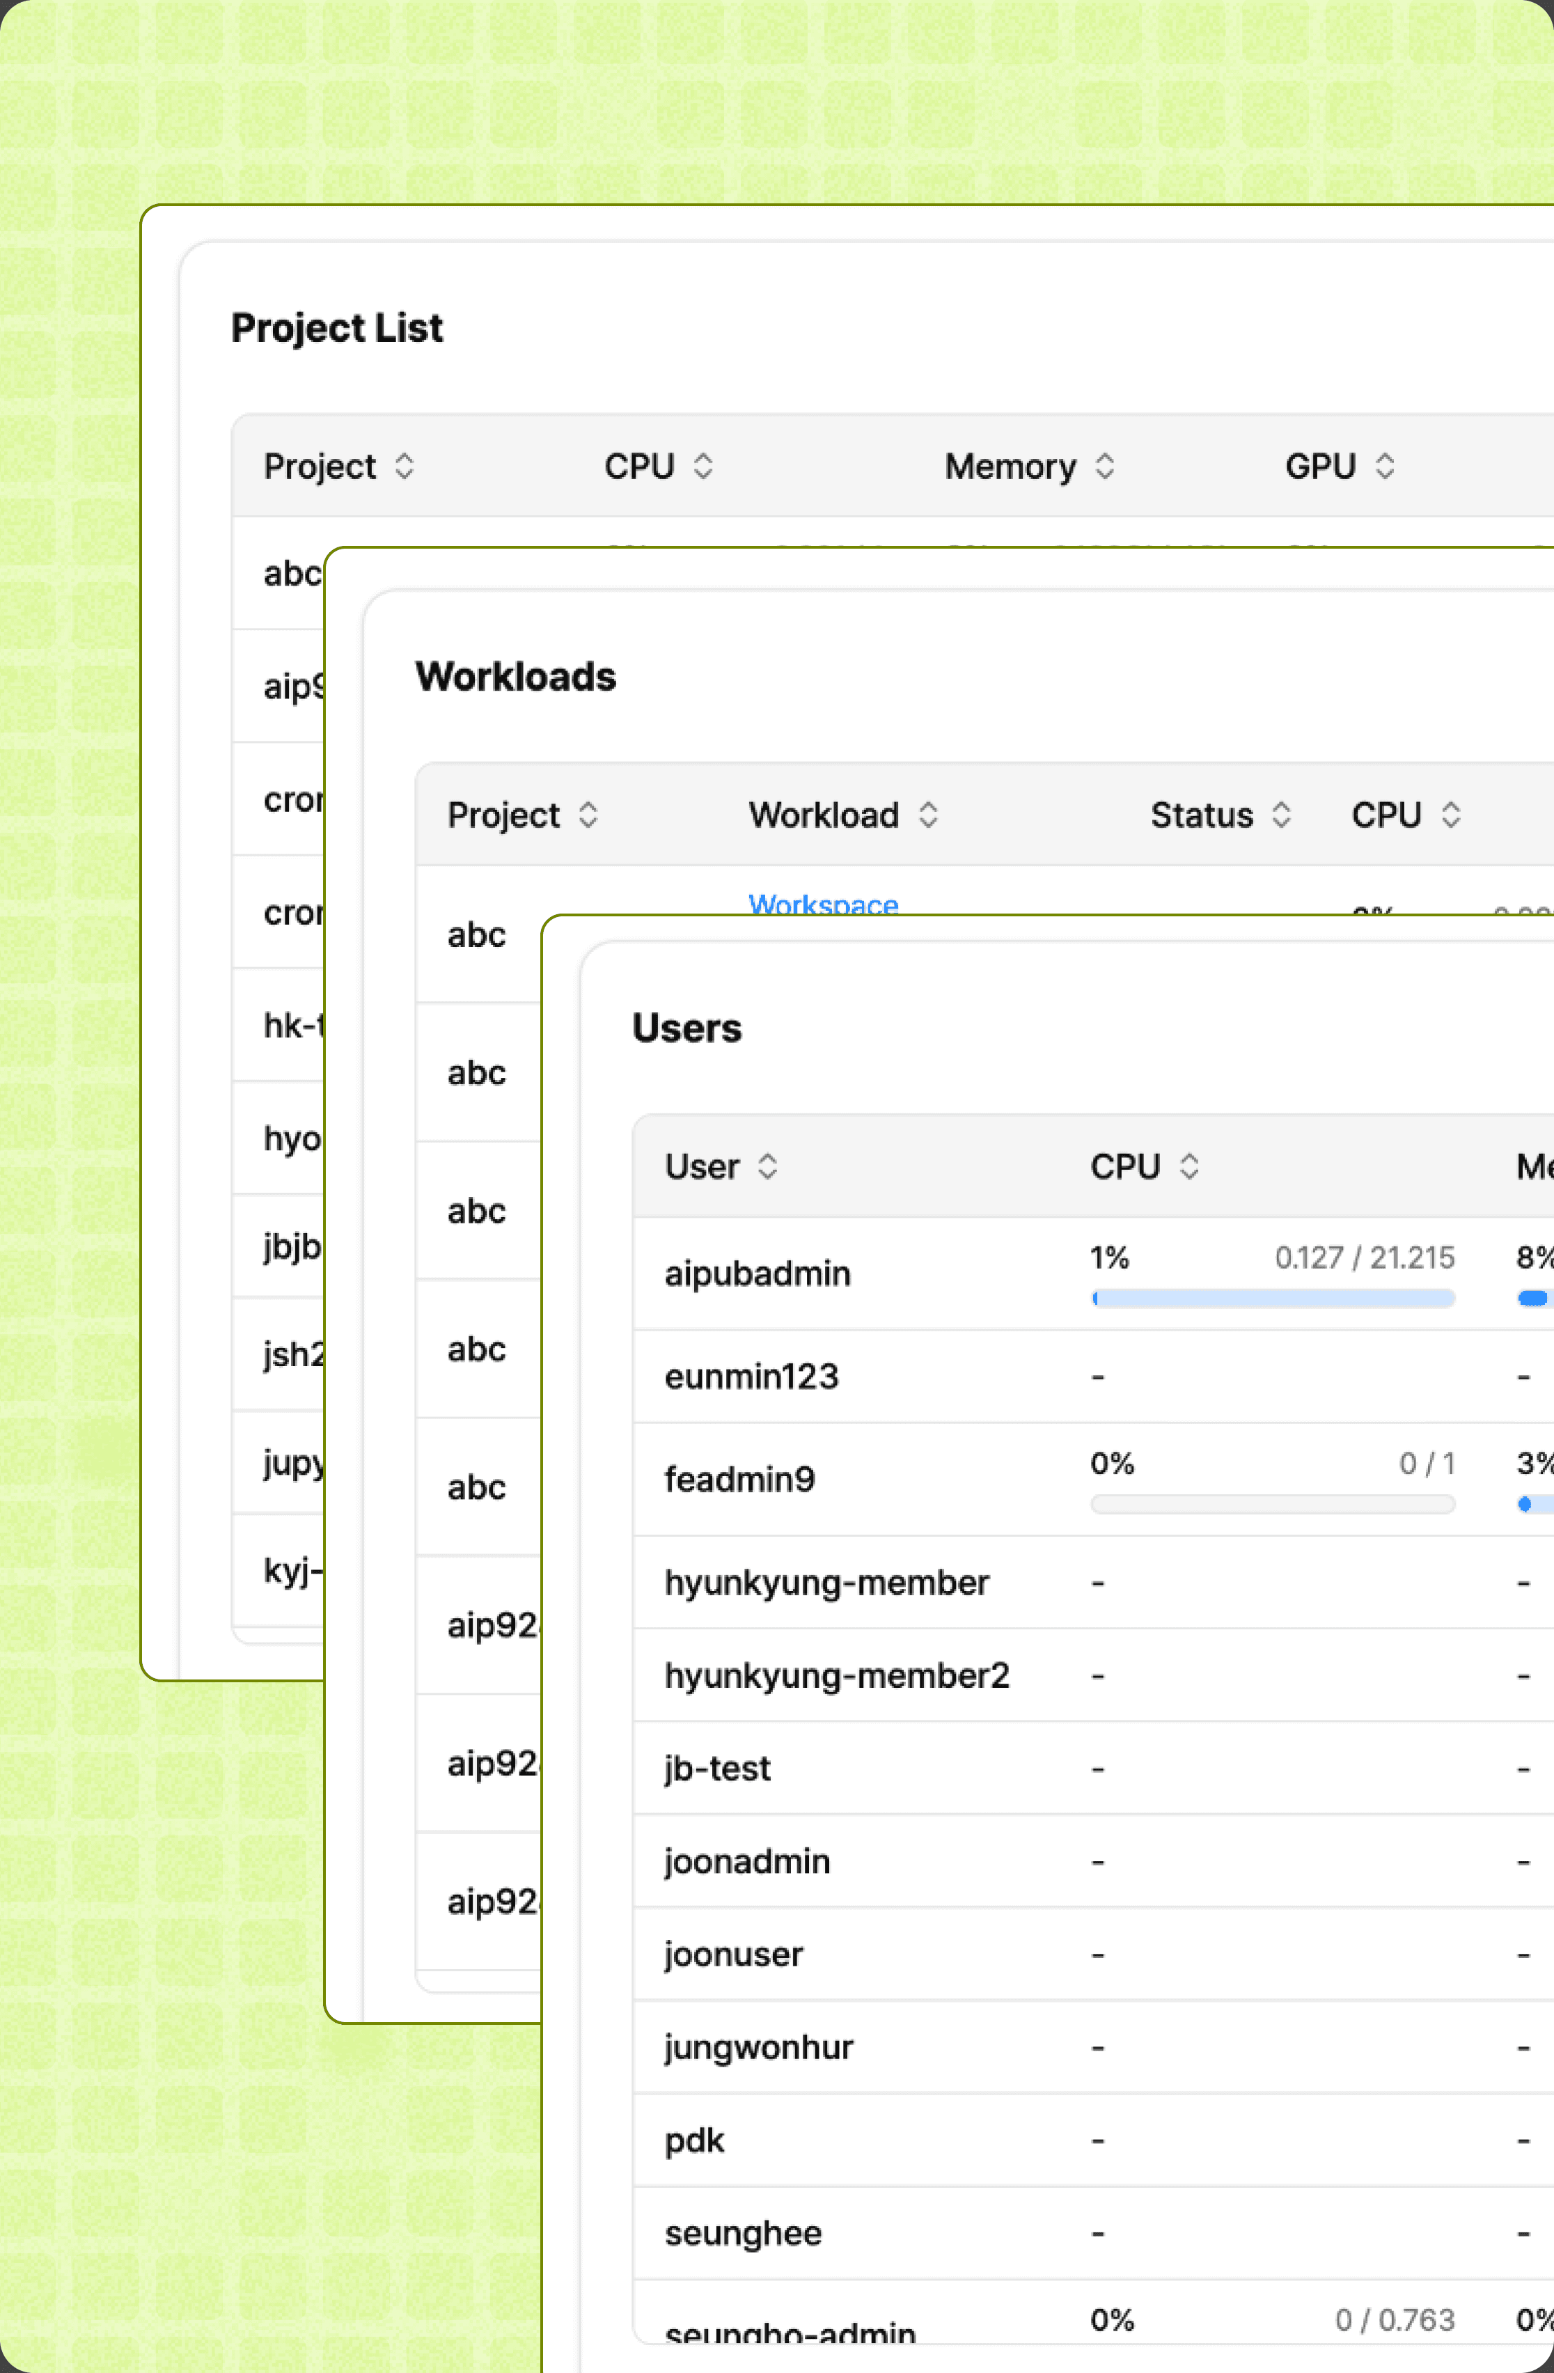Sort Project List by CPU column icon

(703, 466)
